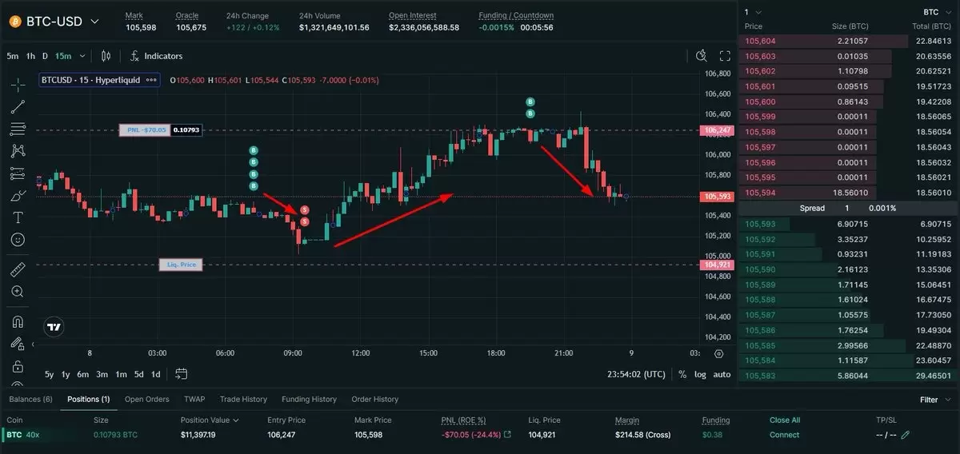Toggle auto scale
The width and height of the screenshot is (960, 454).
[x=722, y=374]
